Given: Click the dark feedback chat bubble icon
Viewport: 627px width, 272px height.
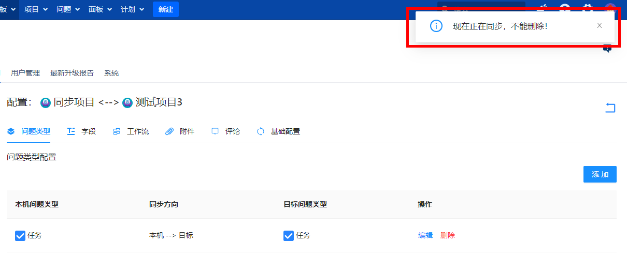Looking at the screenshot, I should [x=607, y=49].
